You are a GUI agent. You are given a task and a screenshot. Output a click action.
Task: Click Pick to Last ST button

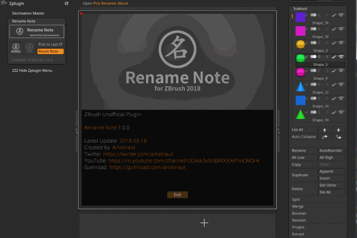(51, 44)
